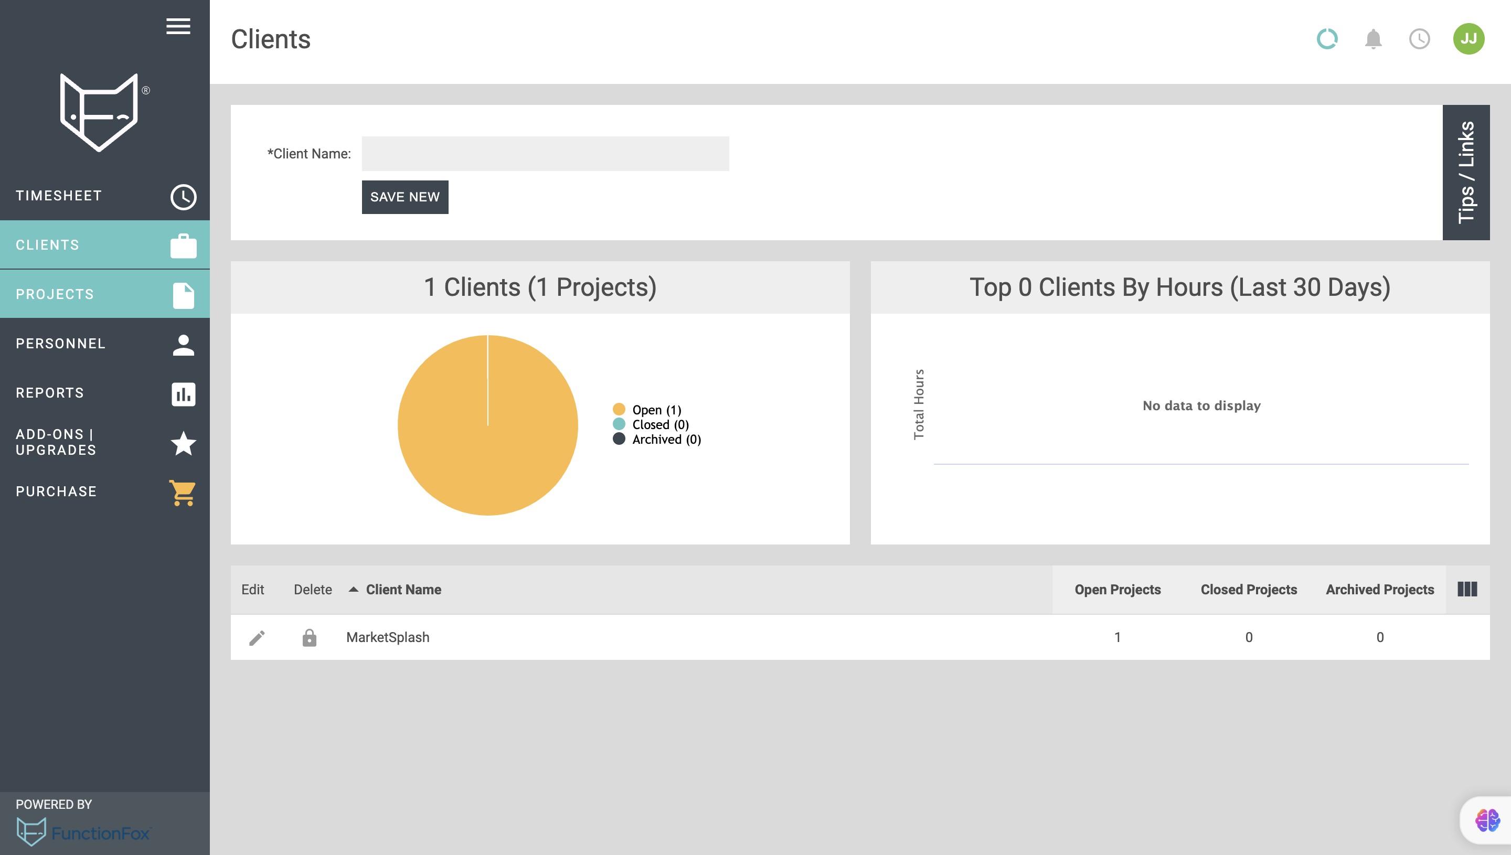
Task: Collapse sidebar with hamburger menu icon
Action: pyautogui.click(x=178, y=26)
